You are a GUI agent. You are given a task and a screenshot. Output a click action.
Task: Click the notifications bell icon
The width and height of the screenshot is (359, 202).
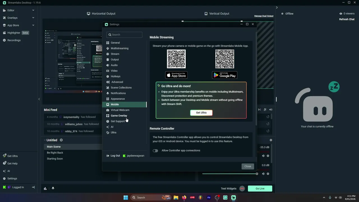tap(53, 189)
